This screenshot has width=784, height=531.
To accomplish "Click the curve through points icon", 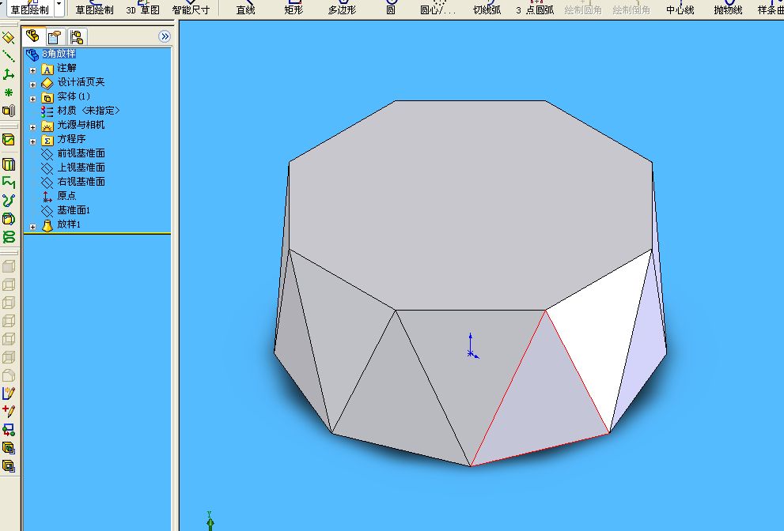I will (x=9, y=201).
